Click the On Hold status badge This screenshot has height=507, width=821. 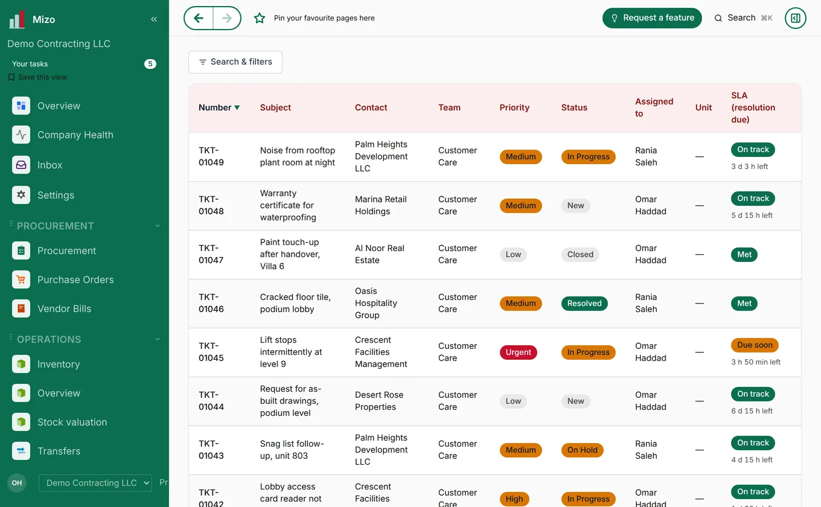(583, 450)
